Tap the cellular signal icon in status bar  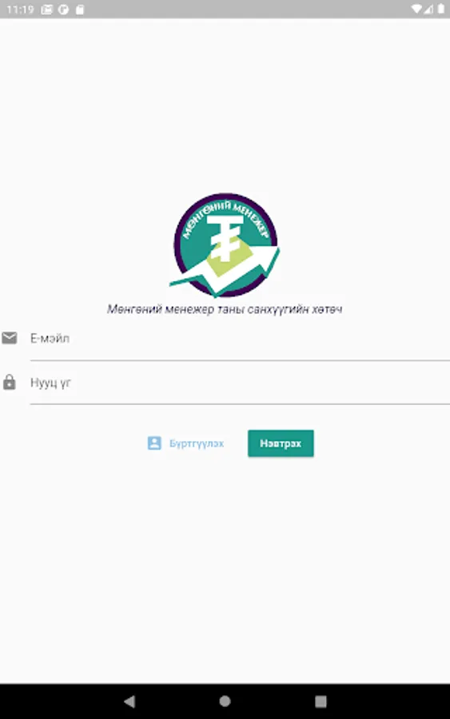click(428, 9)
